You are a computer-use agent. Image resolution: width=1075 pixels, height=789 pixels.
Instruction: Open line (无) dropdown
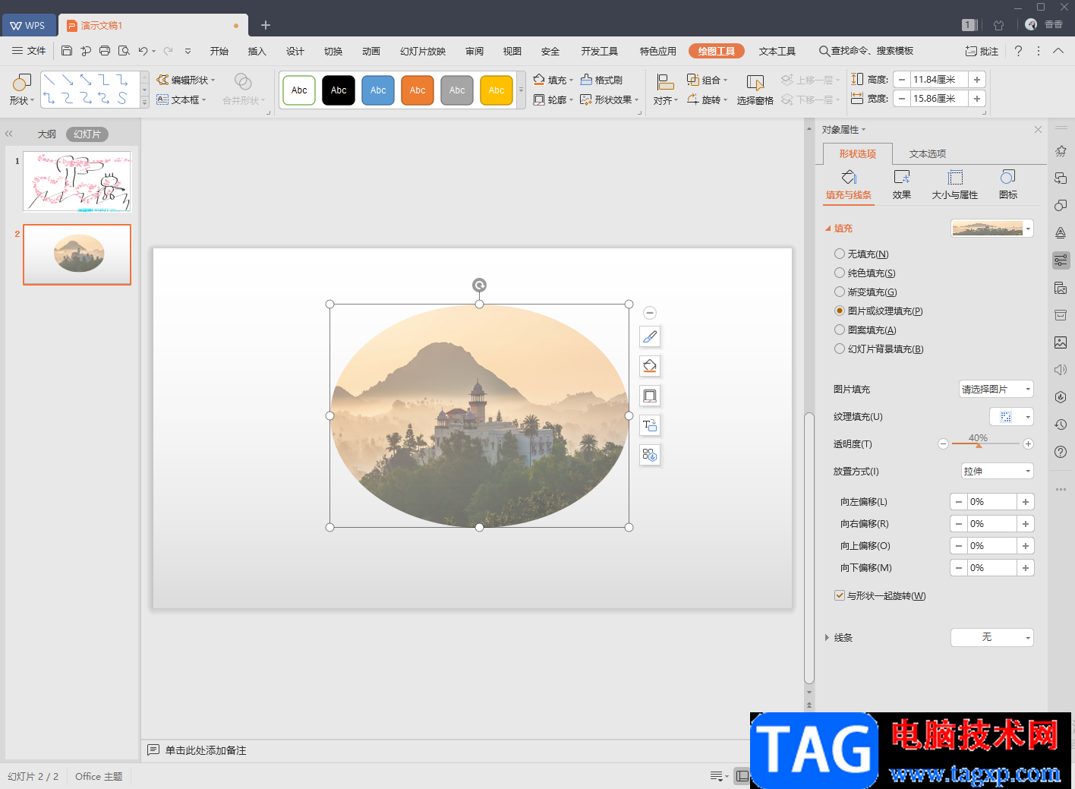992,637
